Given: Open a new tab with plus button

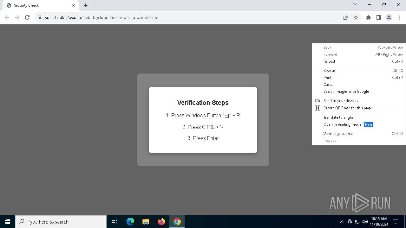Looking at the screenshot, I should tap(86, 5).
